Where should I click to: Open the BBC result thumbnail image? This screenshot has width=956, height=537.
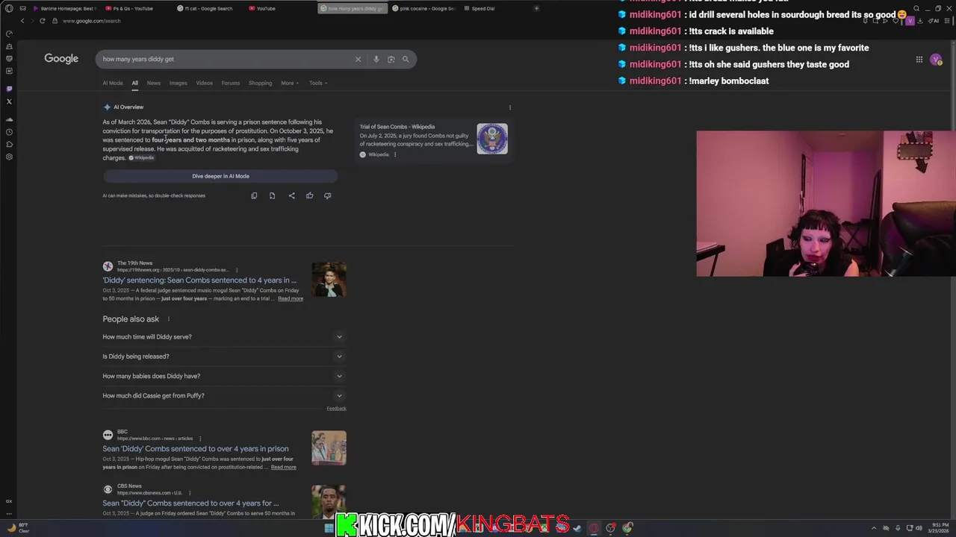click(x=329, y=448)
